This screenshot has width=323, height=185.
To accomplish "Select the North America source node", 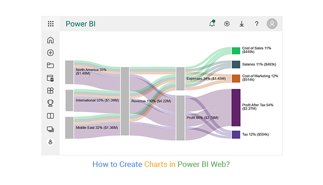I will [x=69, y=72].
